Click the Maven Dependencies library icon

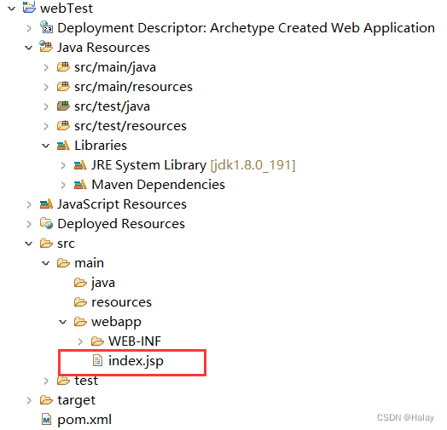click(80, 185)
